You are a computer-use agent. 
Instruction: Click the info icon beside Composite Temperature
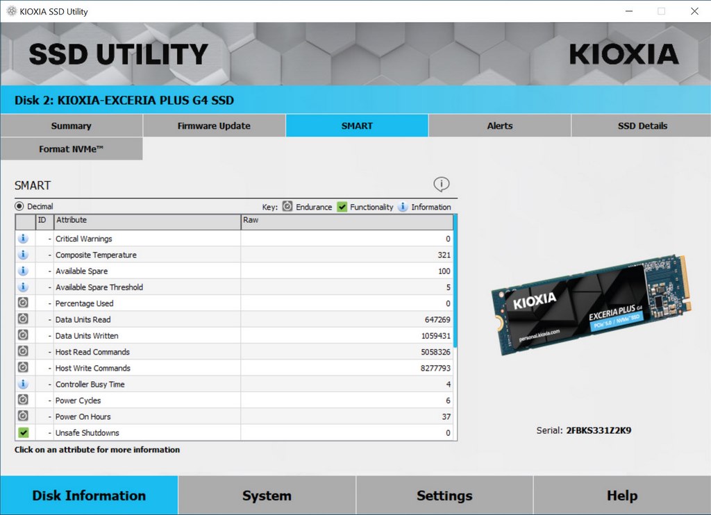23,255
